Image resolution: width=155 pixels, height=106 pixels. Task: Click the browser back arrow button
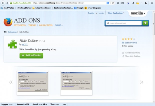click(3, 3)
